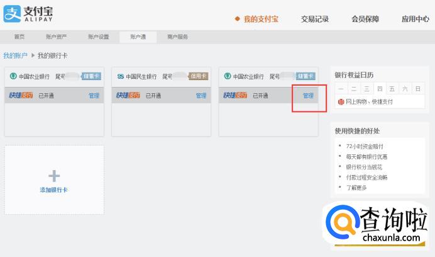Viewport: 435px width, 257px height.
Task: Click 银行权益日历 heading
Action: pos(354,75)
